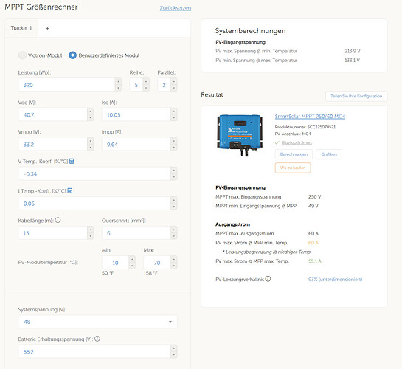Open the Berechnungen button
Image resolution: width=402 pixels, height=369 pixels.
tap(294, 154)
